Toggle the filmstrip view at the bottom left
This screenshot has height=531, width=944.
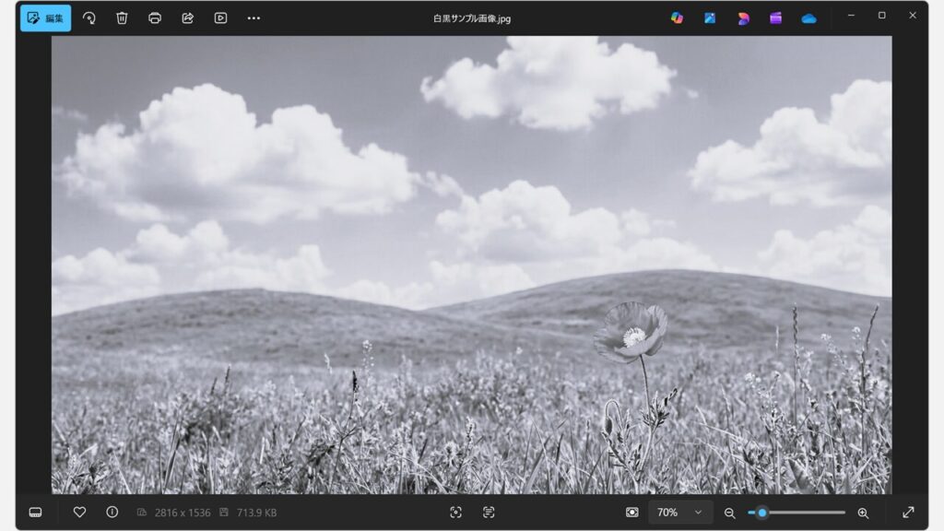(x=36, y=512)
